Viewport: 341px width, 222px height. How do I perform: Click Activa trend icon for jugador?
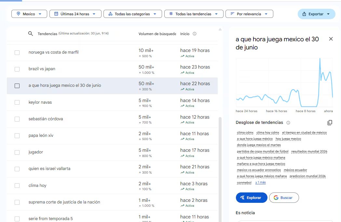pos(182,156)
